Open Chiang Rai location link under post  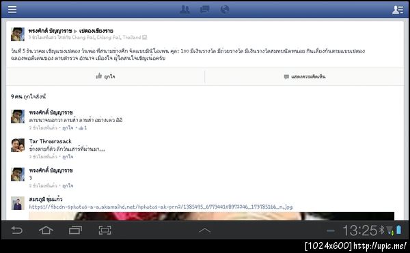106,38
